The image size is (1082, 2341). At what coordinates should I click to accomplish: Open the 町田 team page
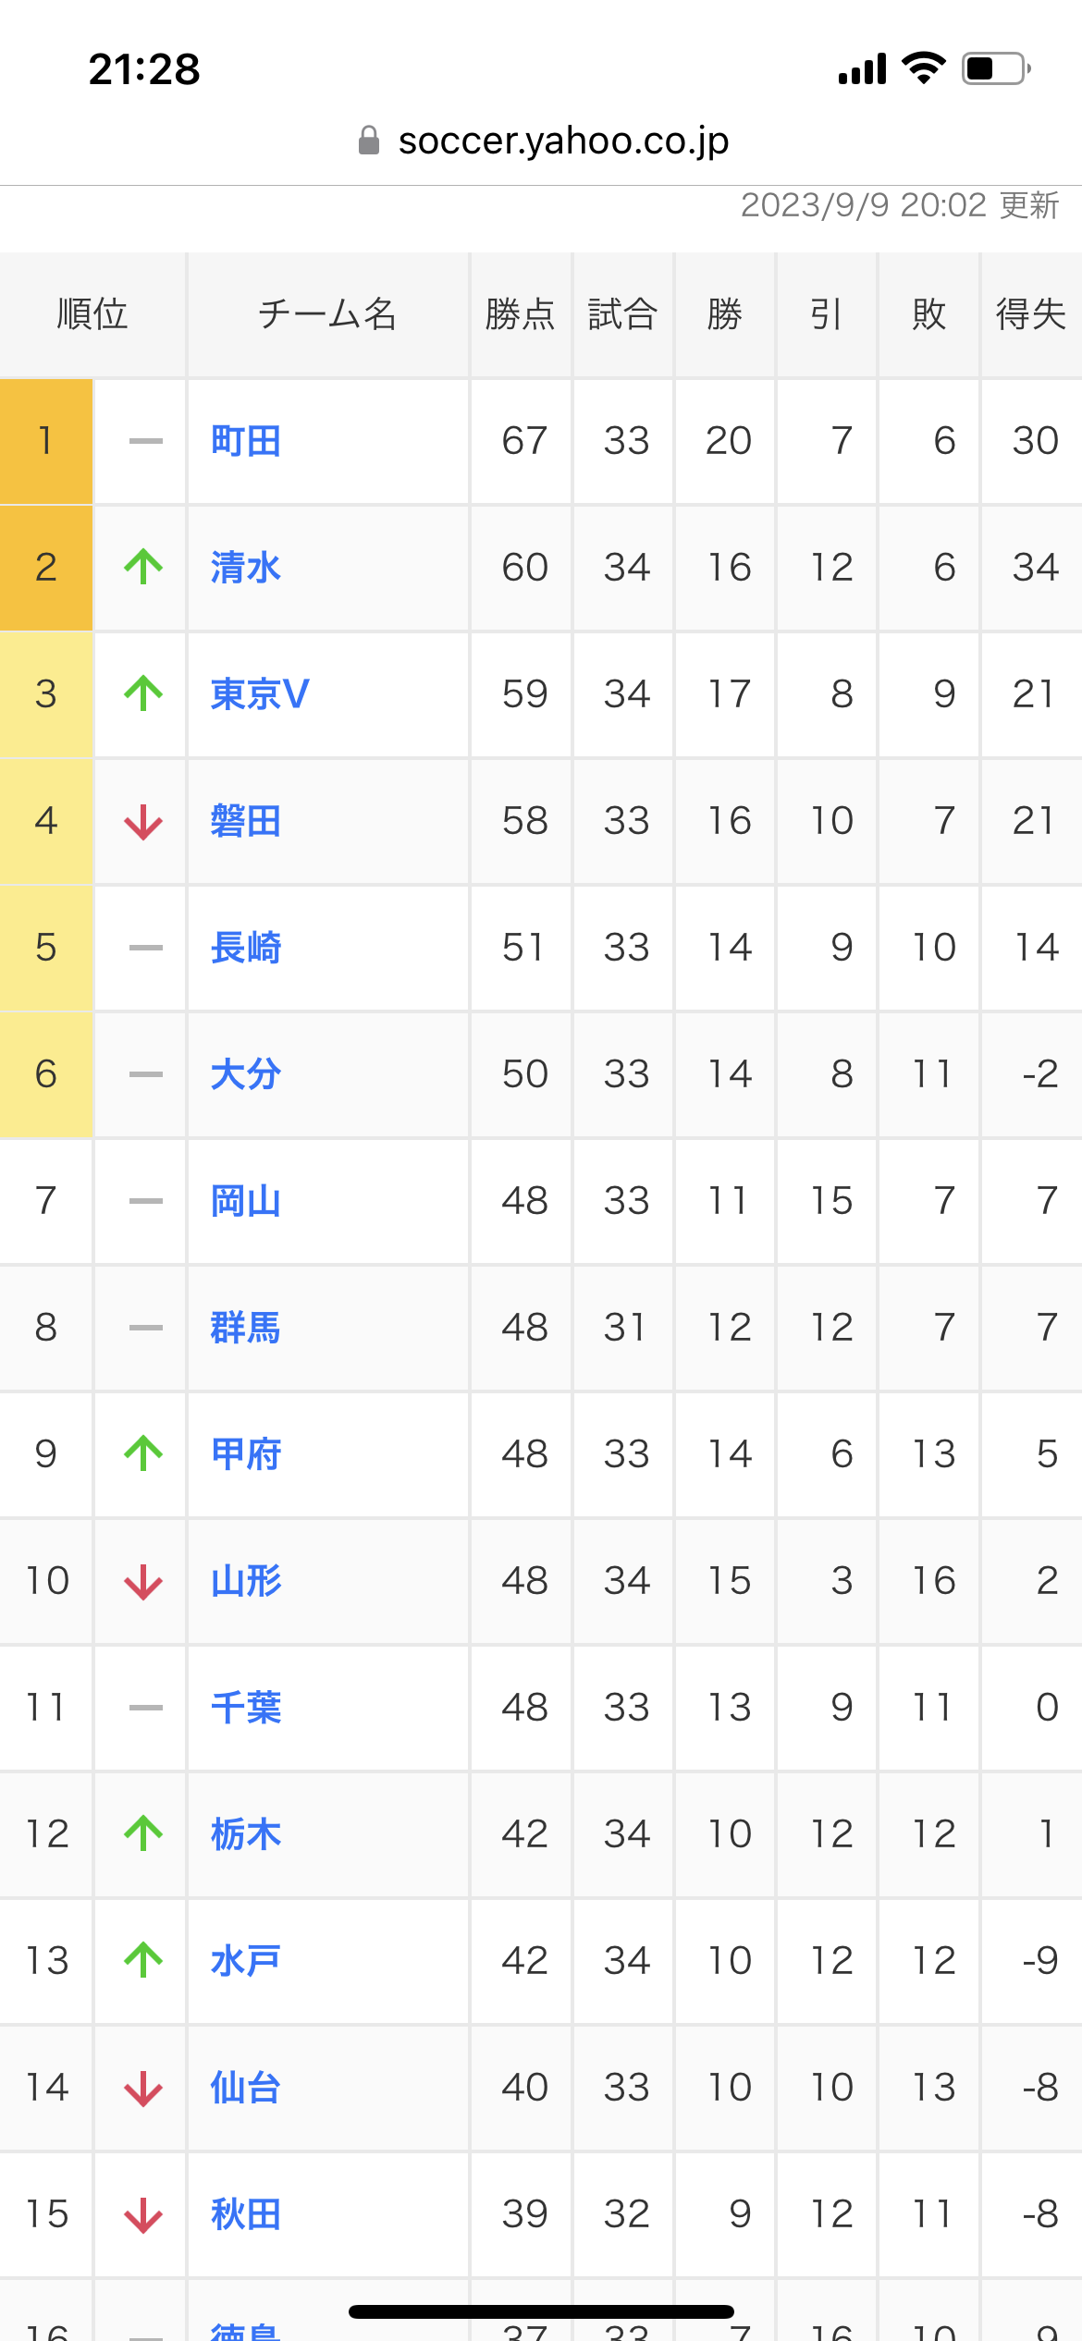tap(246, 441)
